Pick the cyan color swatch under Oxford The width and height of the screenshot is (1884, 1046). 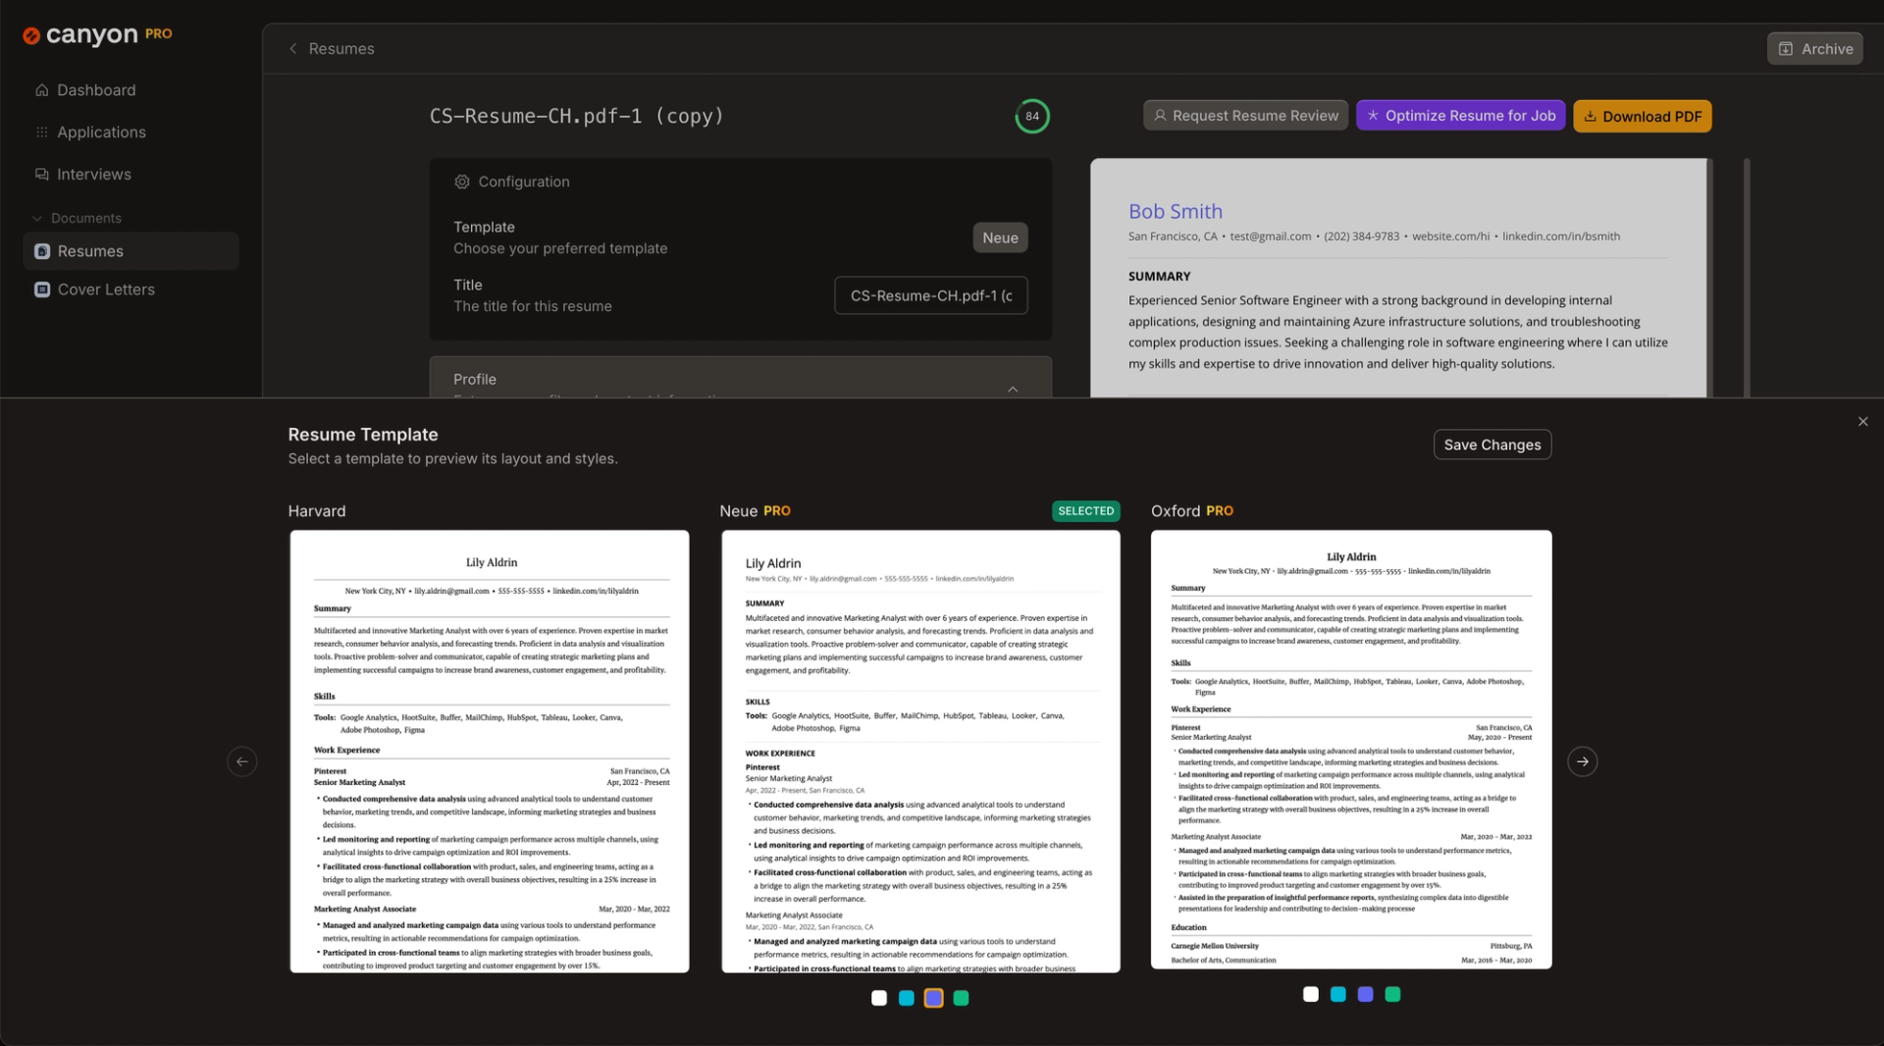1337,994
